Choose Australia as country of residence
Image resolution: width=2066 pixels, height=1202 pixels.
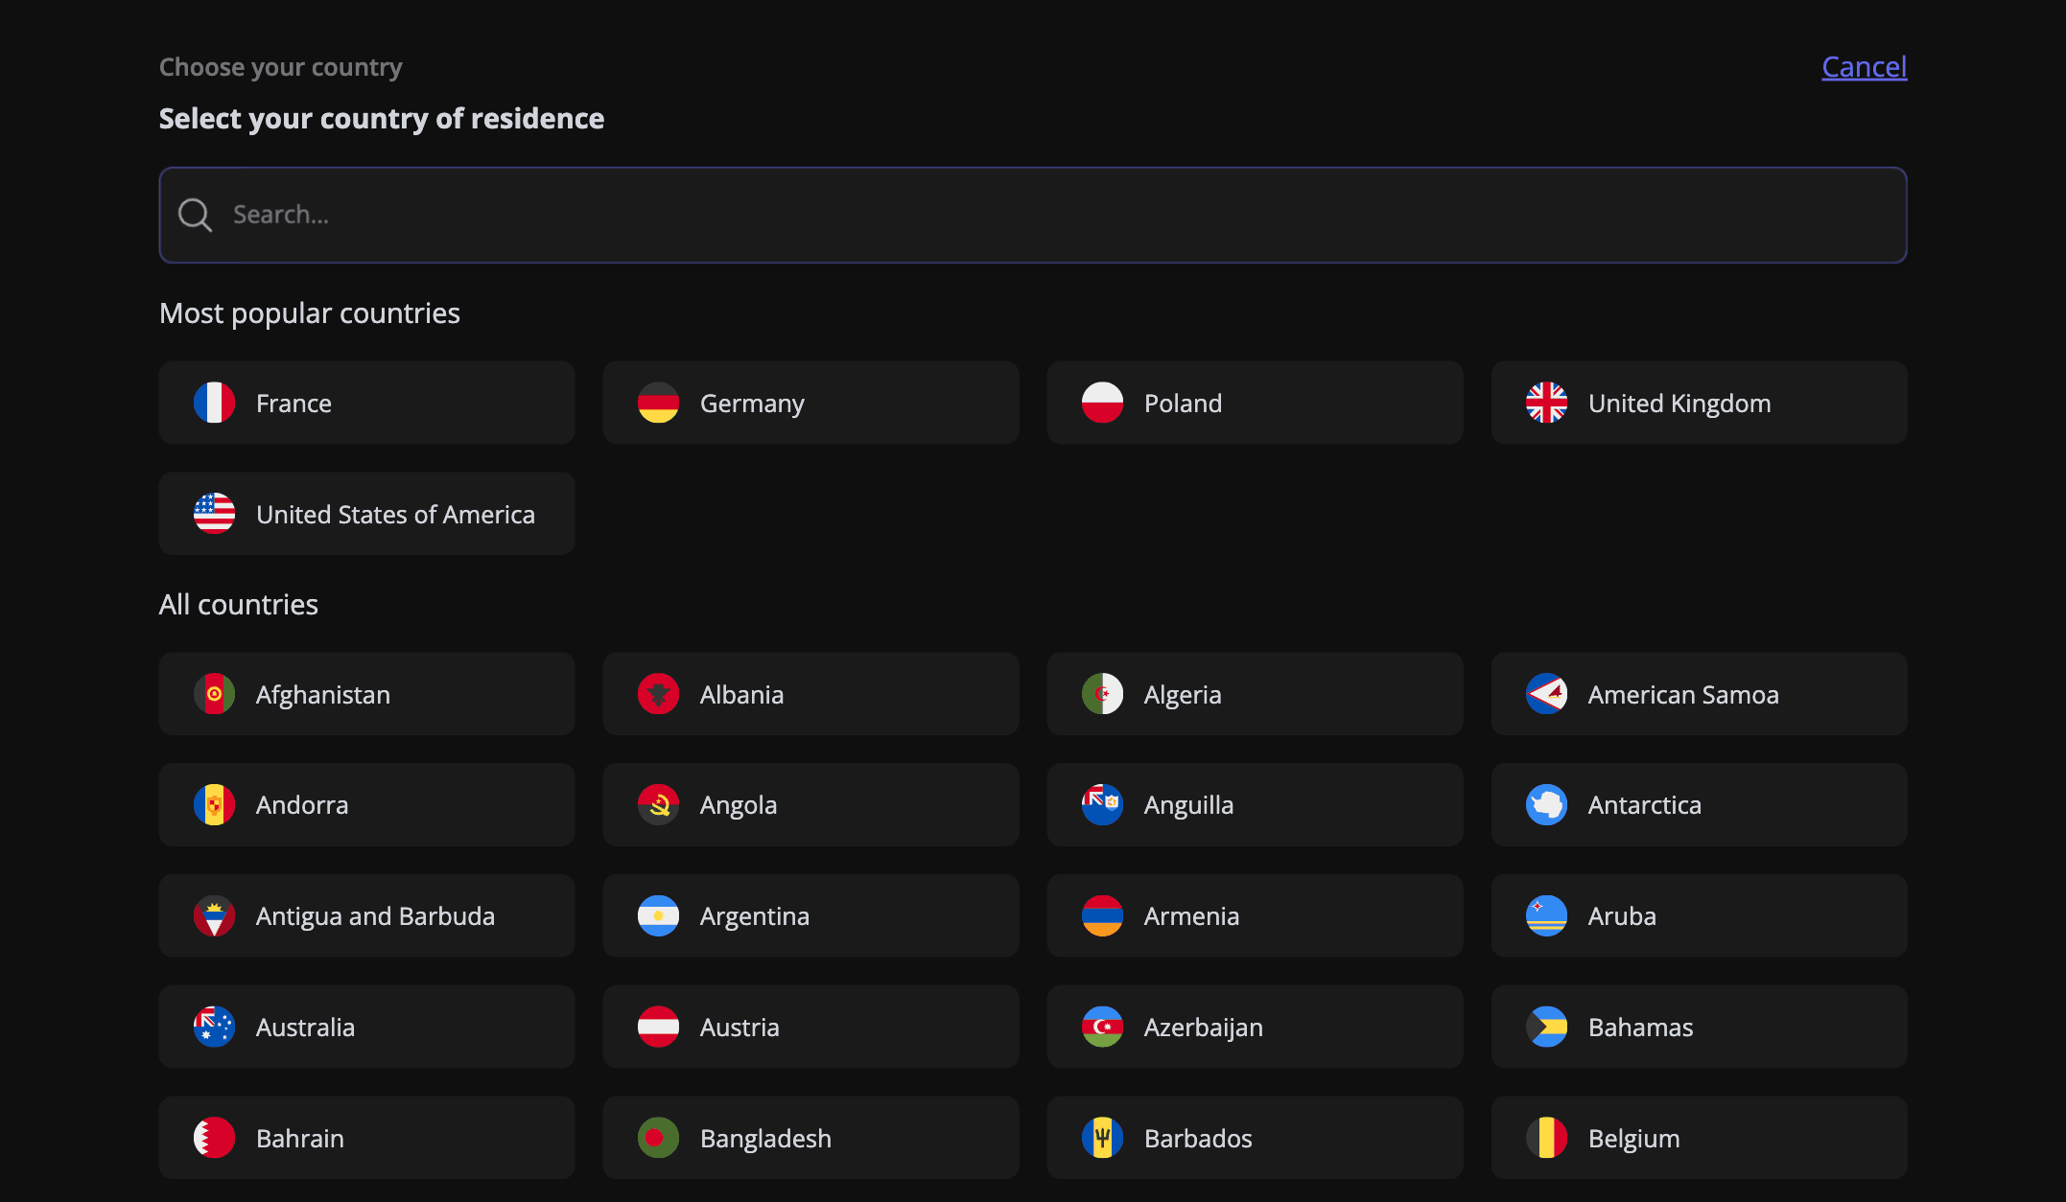pos(366,1027)
